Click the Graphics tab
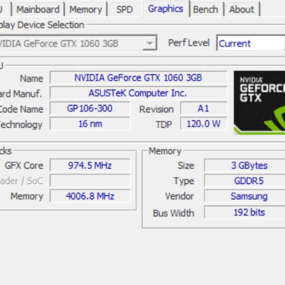 coord(166,9)
